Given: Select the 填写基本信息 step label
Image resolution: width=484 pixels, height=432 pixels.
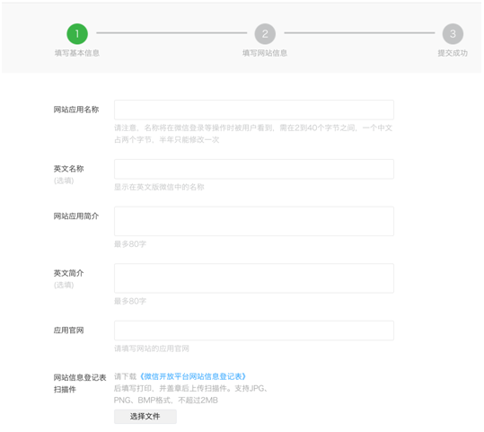Looking at the screenshot, I should (x=77, y=53).
